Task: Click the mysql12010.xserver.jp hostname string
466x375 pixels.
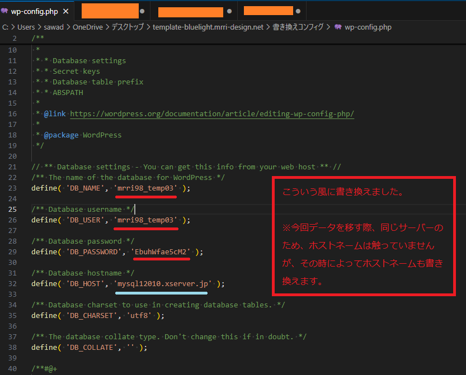Action: [164, 283]
